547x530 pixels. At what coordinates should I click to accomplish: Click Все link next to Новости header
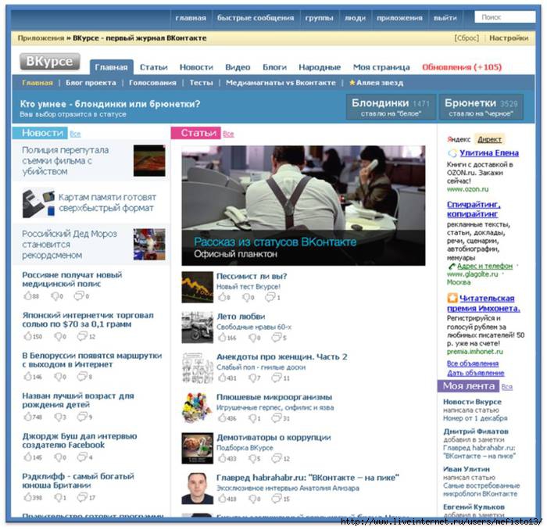coord(75,134)
